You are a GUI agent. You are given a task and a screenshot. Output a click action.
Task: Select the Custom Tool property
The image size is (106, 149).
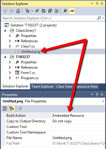(x=16, y=127)
